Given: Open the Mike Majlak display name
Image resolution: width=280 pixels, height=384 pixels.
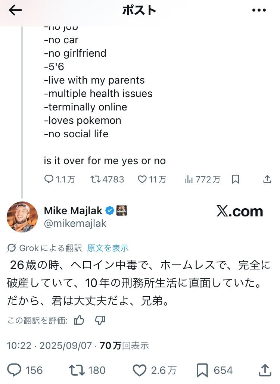Looking at the screenshot, I should [73, 211].
